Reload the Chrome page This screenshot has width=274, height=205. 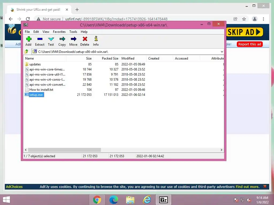click(28, 19)
